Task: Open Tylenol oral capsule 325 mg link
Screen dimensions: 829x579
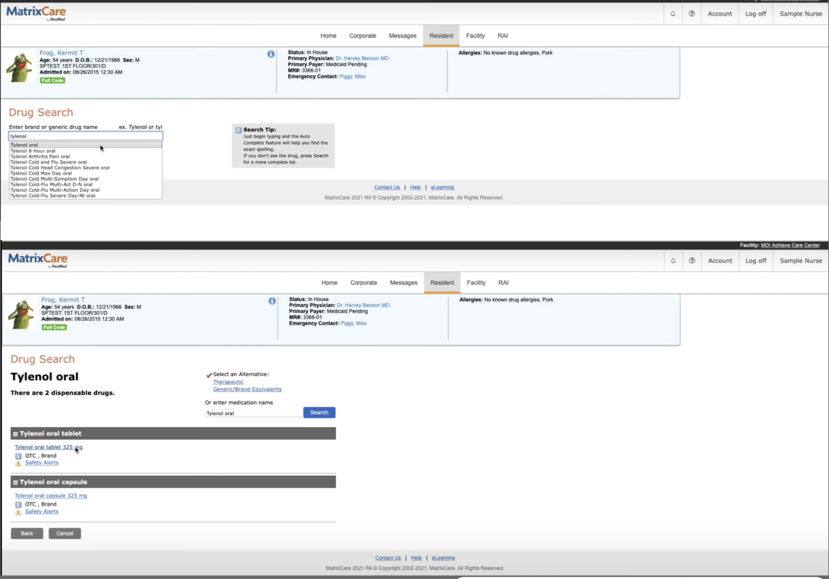Action: point(51,496)
